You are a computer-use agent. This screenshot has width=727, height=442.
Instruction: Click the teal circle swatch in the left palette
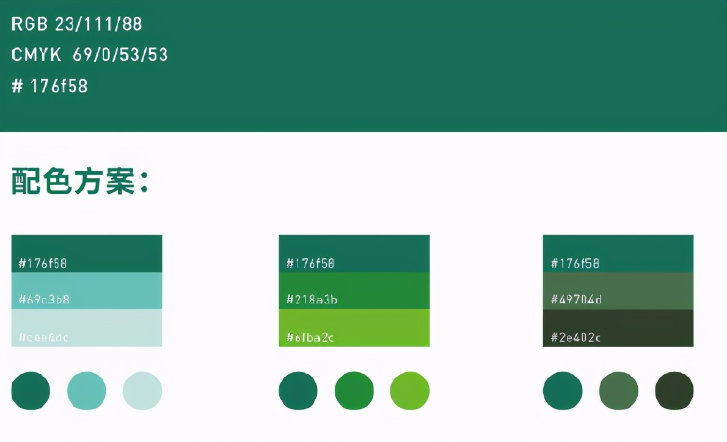(x=86, y=391)
